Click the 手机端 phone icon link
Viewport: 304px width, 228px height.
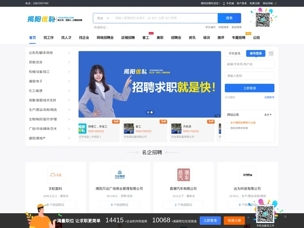(228, 3)
